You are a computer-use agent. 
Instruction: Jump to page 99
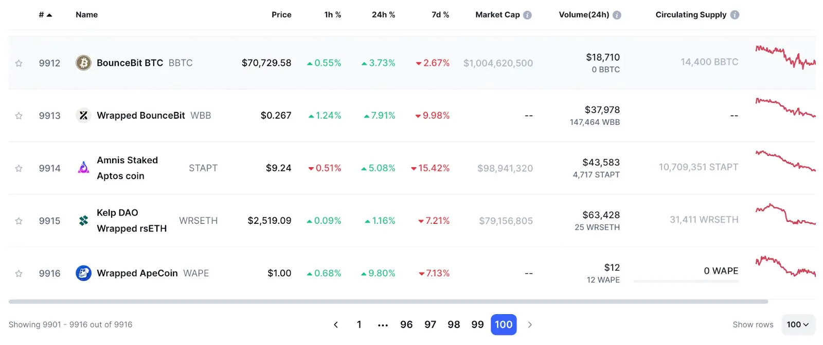pyautogui.click(x=477, y=324)
